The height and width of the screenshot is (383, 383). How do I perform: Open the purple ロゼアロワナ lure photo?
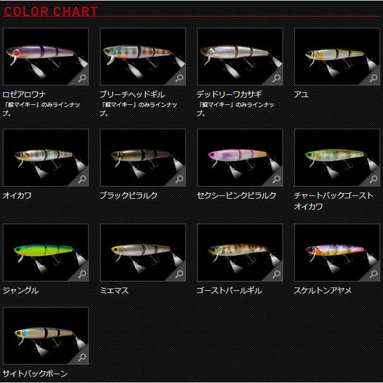46,57
